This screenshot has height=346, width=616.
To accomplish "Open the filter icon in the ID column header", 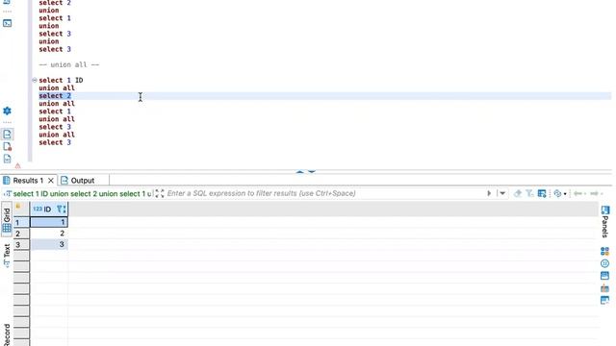I will 62,210.
